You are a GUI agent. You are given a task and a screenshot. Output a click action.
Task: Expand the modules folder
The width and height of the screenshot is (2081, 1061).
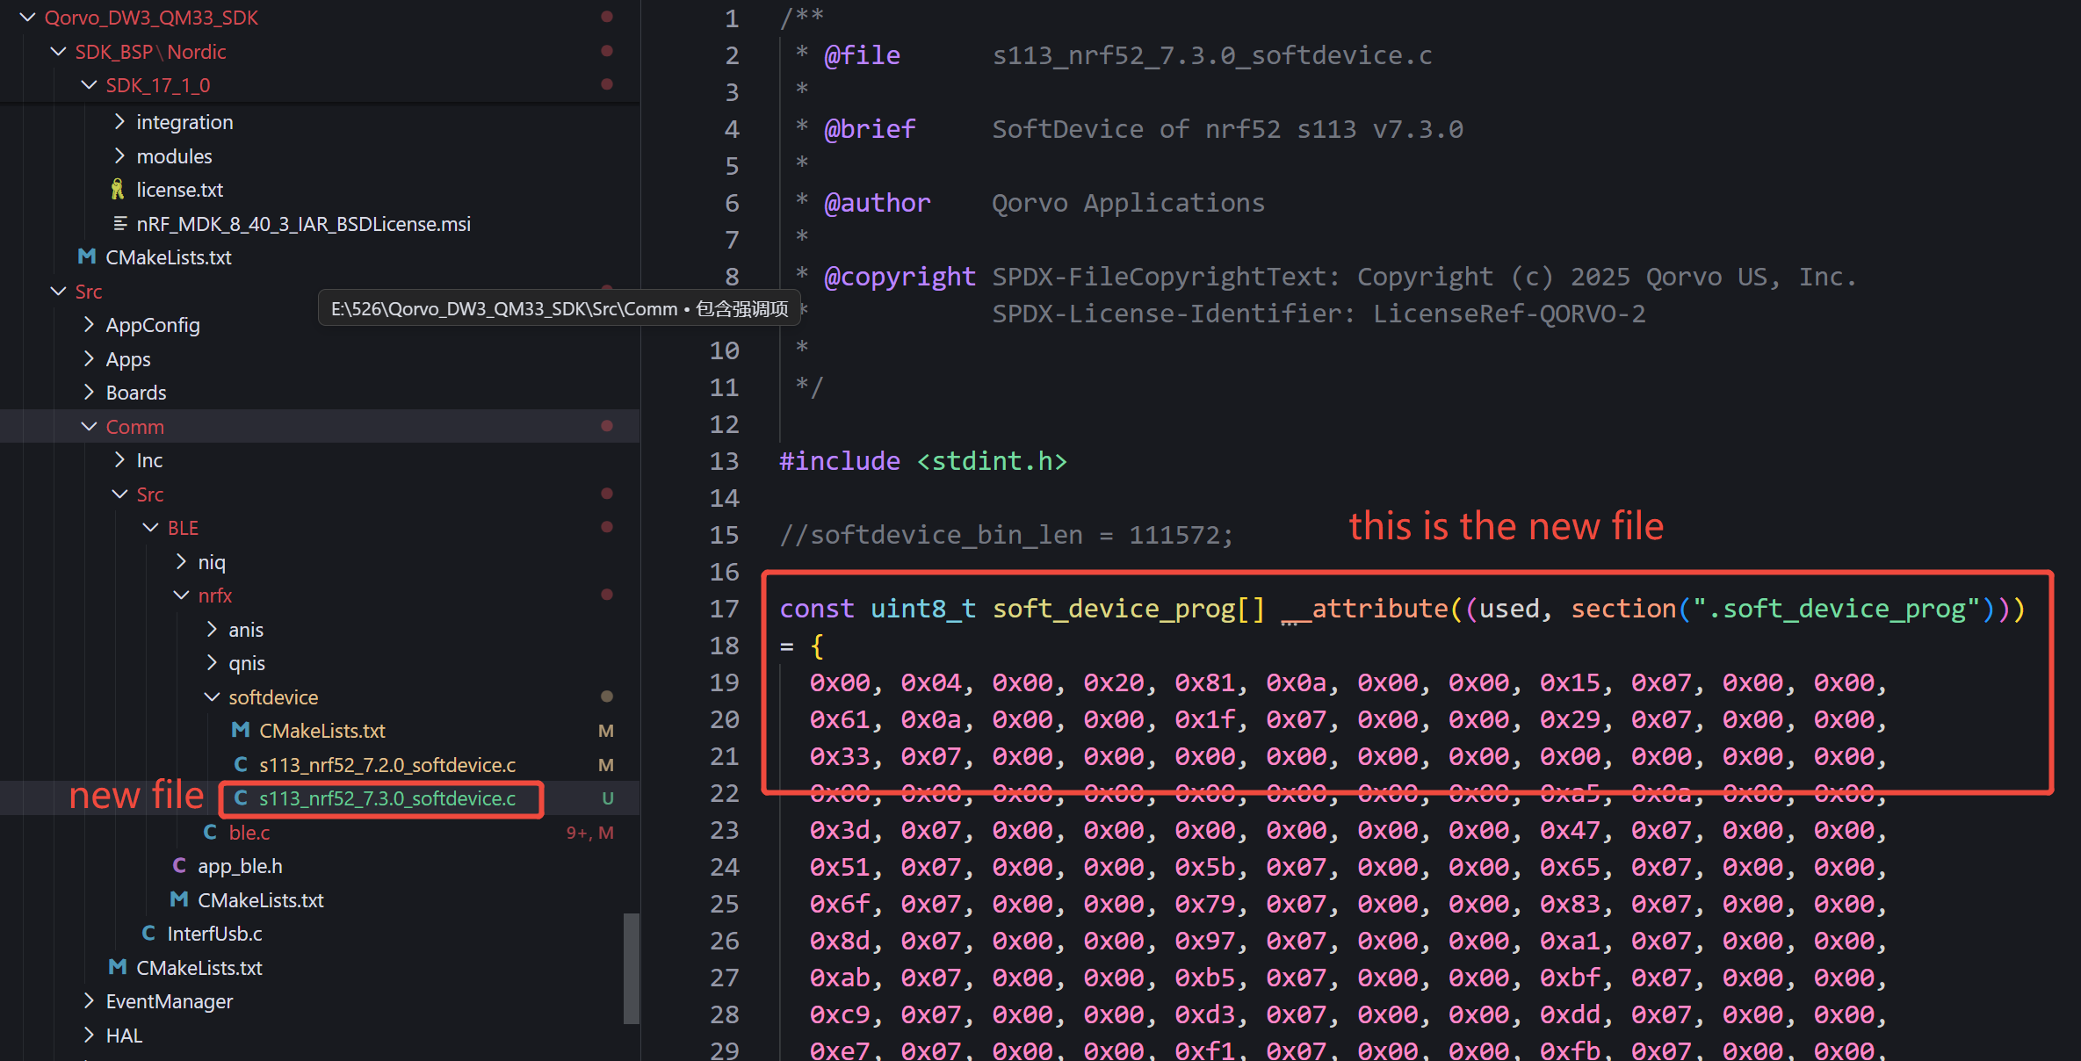click(x=119, y=155)
